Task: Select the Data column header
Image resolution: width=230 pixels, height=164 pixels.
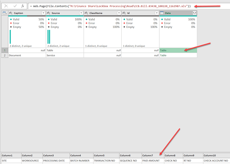Action: pyautogui.click(x=178, y=13)
